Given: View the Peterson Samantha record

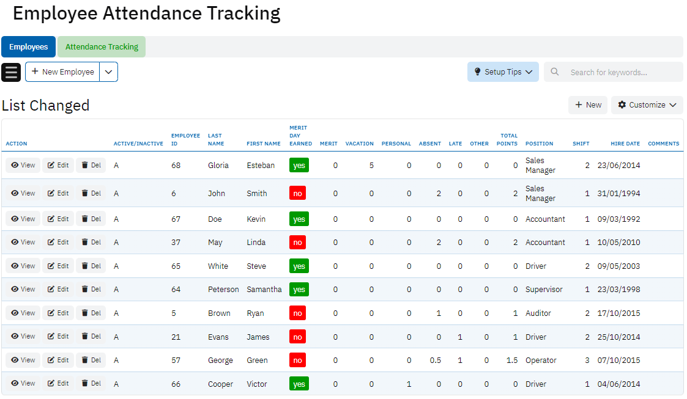Looking at the screenshot, I should tap(23, 290).
